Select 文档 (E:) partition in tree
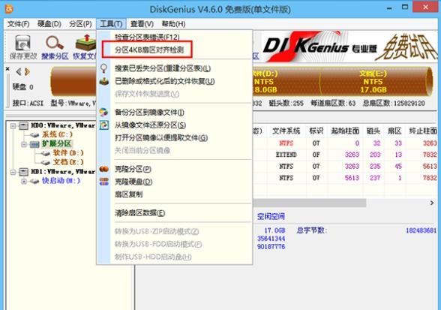 (68, 162)
